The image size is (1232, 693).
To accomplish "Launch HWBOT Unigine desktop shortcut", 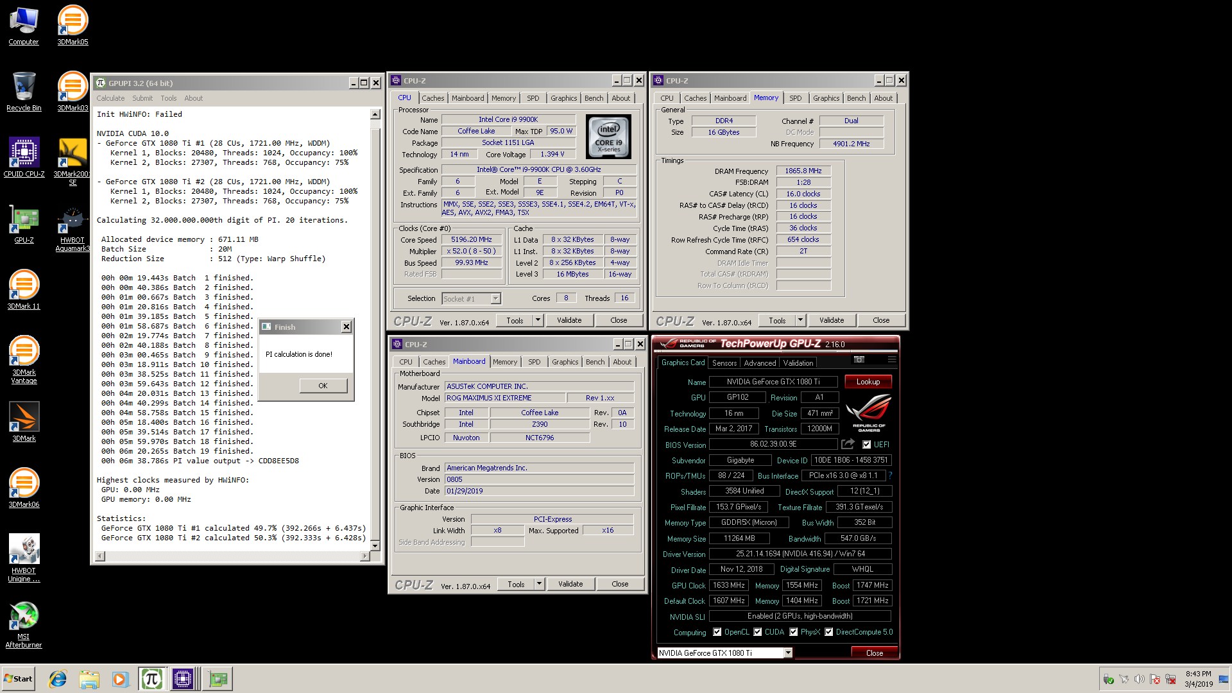I will (24, 558).
